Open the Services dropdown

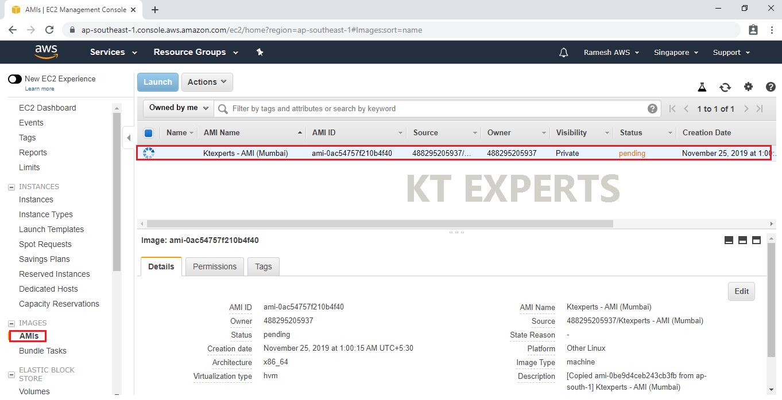tap(114, 52)
